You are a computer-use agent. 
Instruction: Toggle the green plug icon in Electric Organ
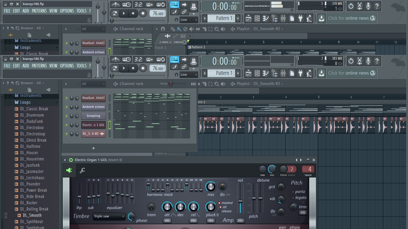pyautogui.click(x=69, y=170)
